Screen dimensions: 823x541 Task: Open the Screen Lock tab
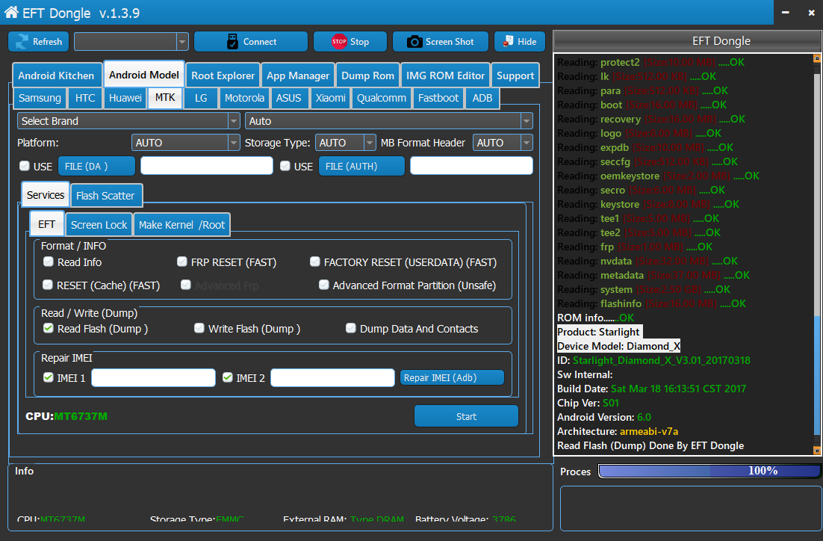99,225
